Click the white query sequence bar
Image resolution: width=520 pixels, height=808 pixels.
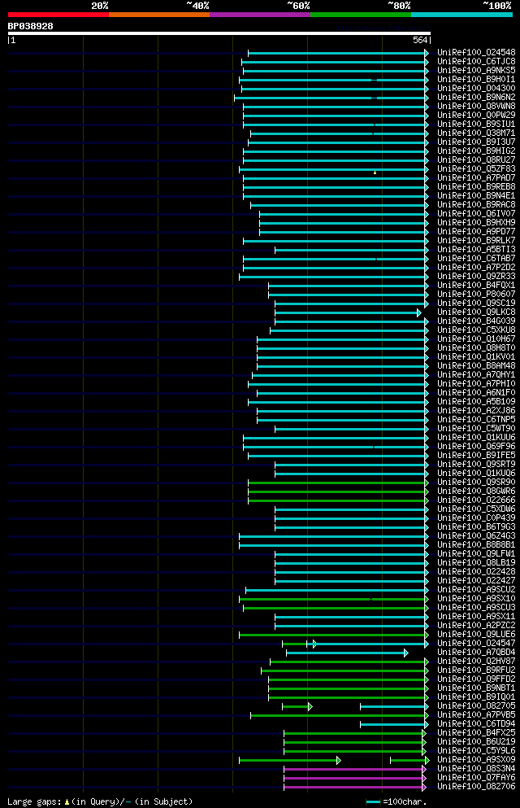point(219,33)
